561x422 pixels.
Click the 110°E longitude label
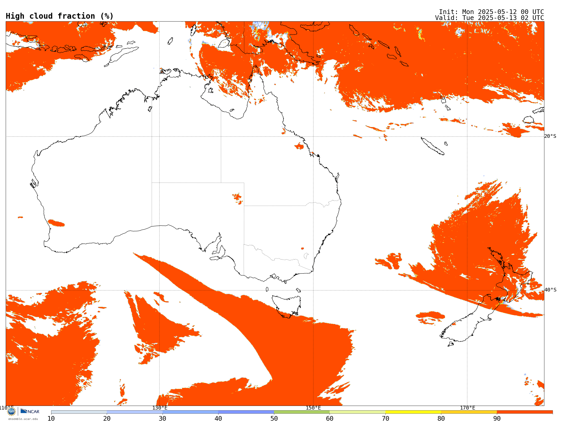coord(6,408)
